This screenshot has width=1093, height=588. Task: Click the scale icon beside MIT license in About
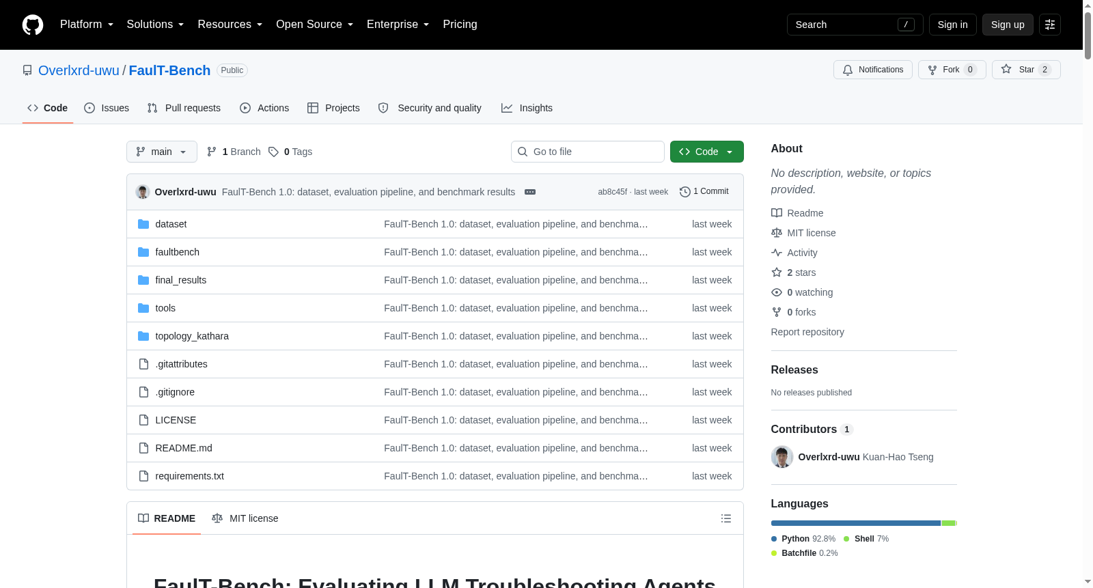coord(777,233)
